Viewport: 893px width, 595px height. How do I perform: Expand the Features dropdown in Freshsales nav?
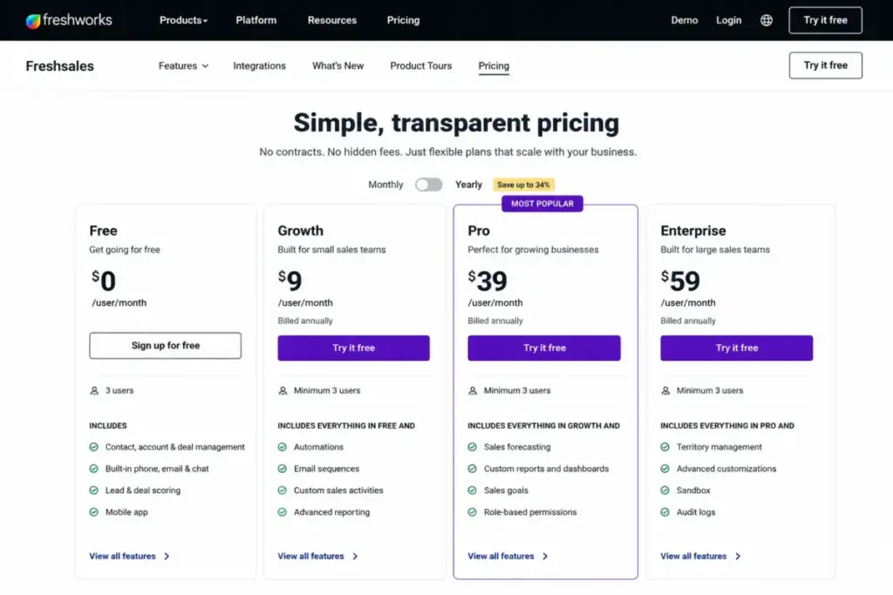click(183, 66)
